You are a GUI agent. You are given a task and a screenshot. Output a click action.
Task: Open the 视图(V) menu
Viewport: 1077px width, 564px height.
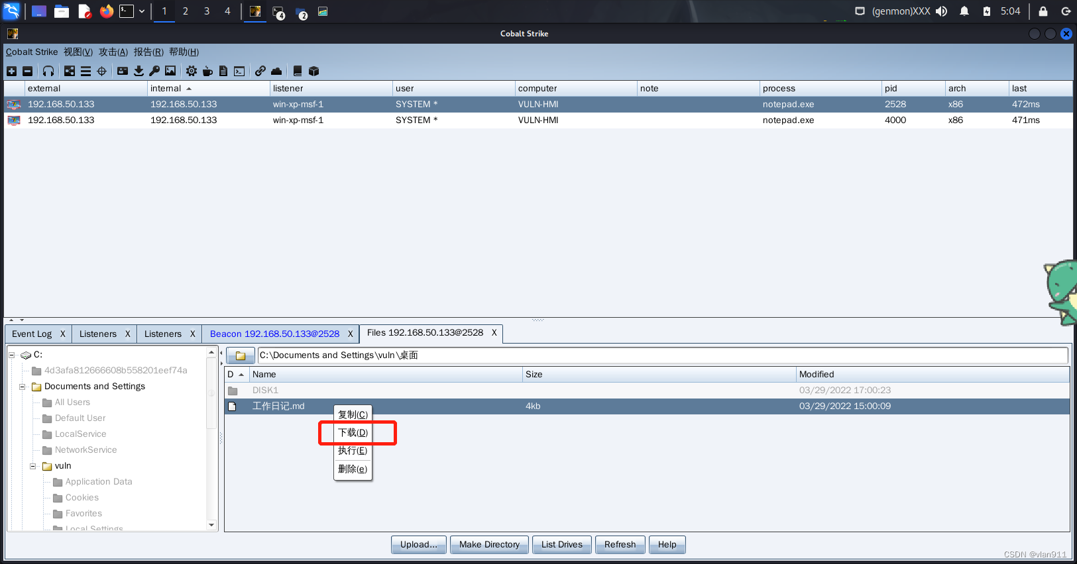[x=78, y=52]
